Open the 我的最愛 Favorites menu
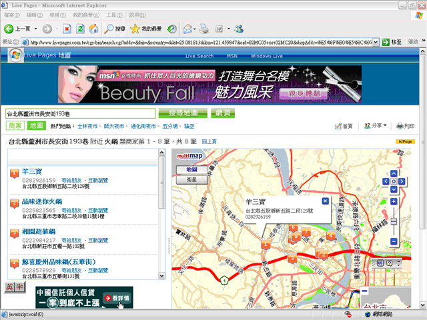Image resolution: width=427 pixels, height=320 pixels. [x=86, y=15]
